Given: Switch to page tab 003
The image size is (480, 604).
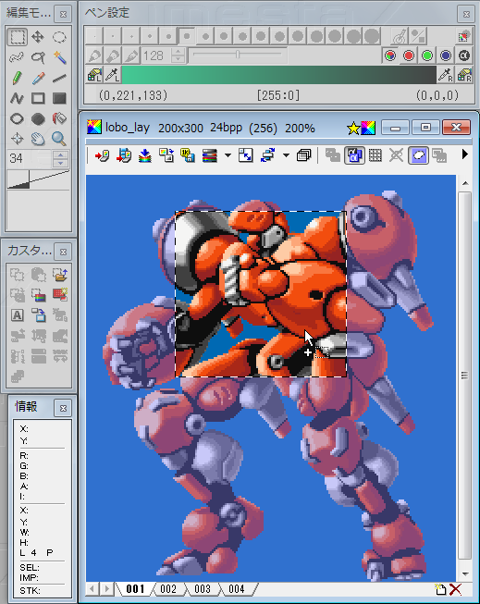Looking at the screenshot, I should (x=203, y=589).
